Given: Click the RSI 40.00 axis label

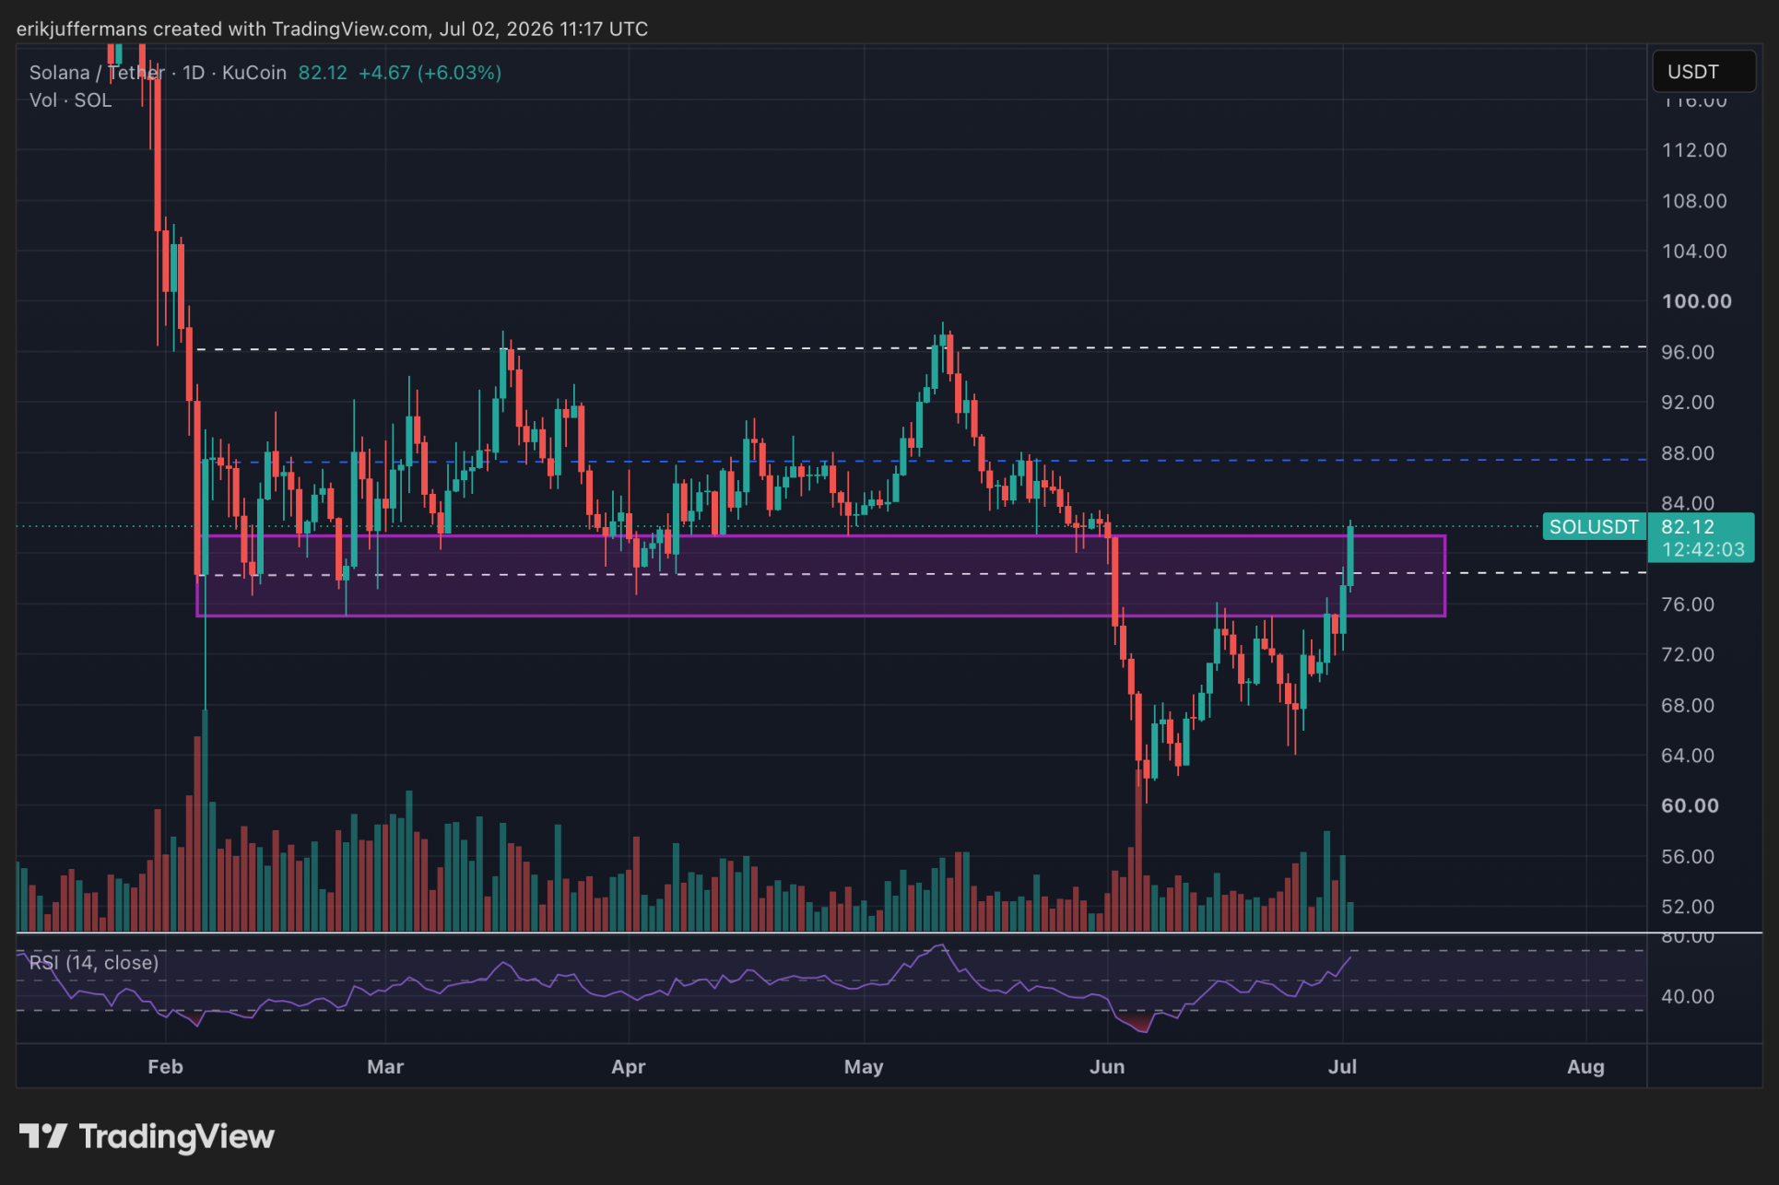Looking at the screenshot, I should [1688, 997].
